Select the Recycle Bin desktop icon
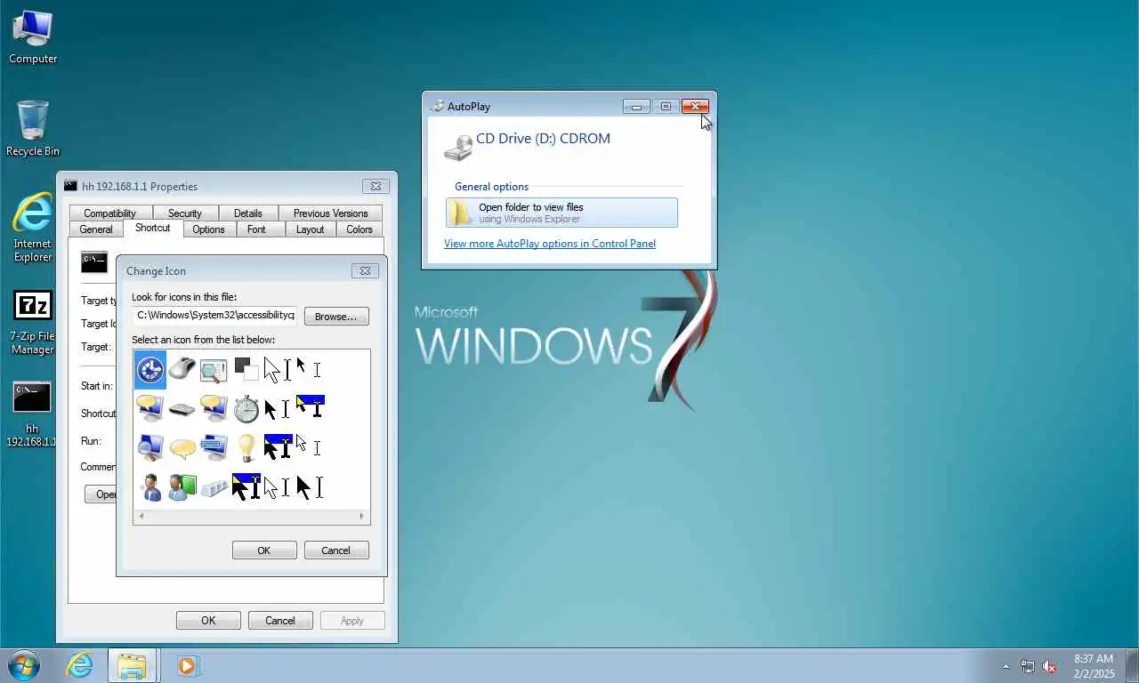 point(33,129)
